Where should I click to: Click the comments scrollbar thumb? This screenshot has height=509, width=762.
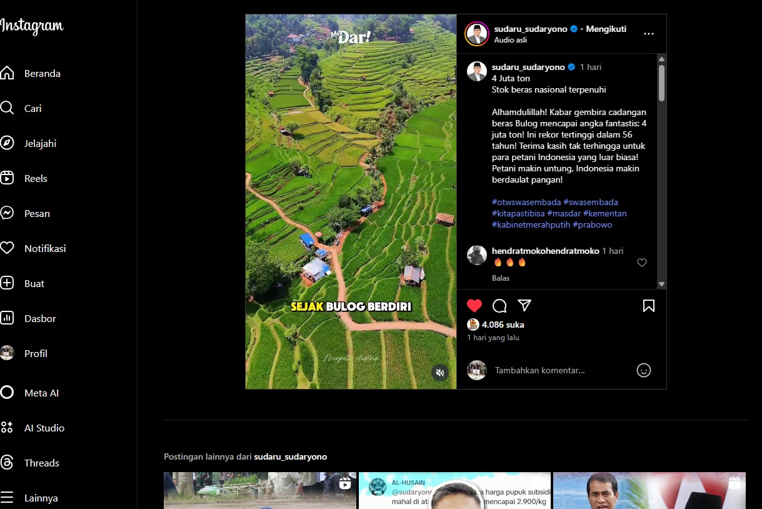[x=661, y=82]
